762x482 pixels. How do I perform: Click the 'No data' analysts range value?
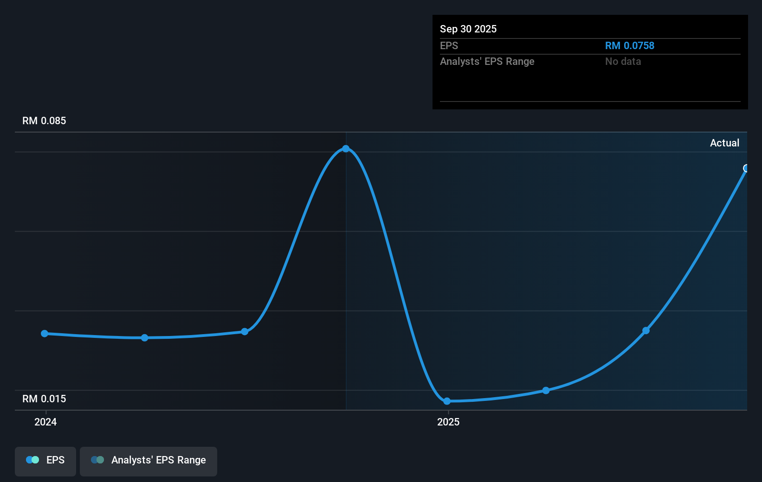[623, 62]
